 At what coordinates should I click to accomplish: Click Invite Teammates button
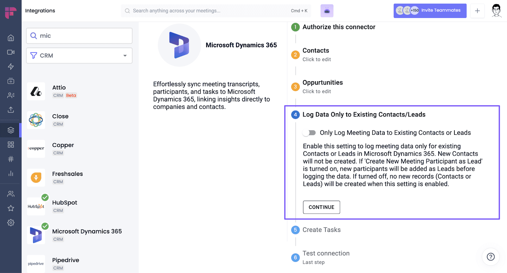430,11
